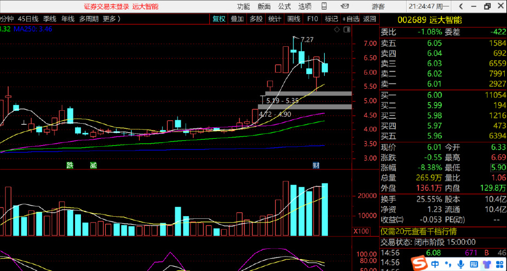Click the 仅需20元查看千档行情 promo link
The image size is (507, 271).
click(419, 232)
